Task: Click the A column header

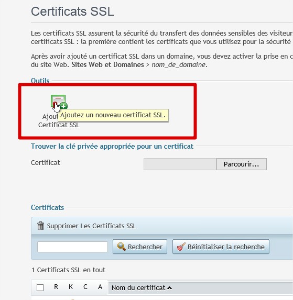Action: (x=100, y=287)
